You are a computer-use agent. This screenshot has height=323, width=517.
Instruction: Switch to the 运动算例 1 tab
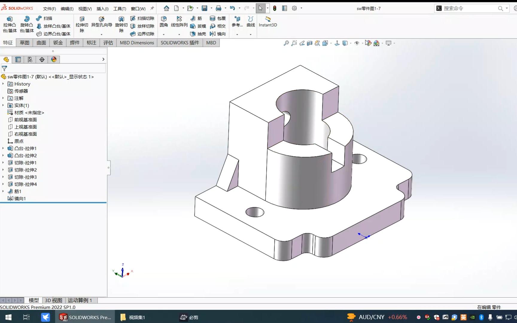pos(80,300)
